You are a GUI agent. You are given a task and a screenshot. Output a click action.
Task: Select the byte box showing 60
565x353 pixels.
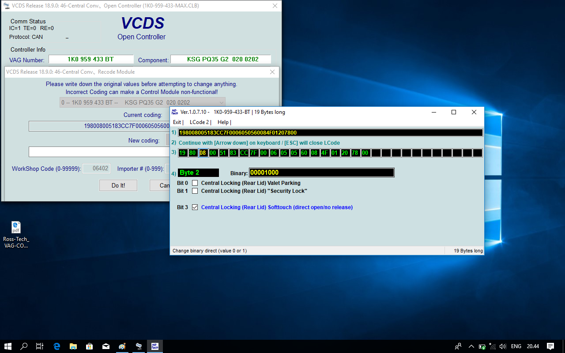tap(305, 153)
